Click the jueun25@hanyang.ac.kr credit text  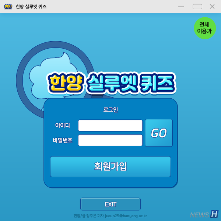126,216
